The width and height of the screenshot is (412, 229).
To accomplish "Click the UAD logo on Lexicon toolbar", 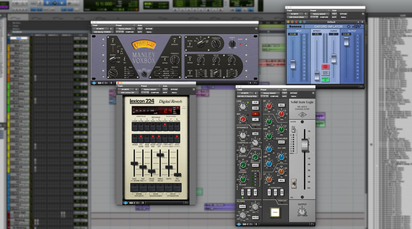I will [x=126, y=203].
